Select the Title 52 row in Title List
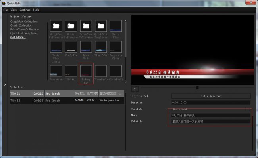The height and width of the screenshot is (158, 258). click(x=67, y=101)
